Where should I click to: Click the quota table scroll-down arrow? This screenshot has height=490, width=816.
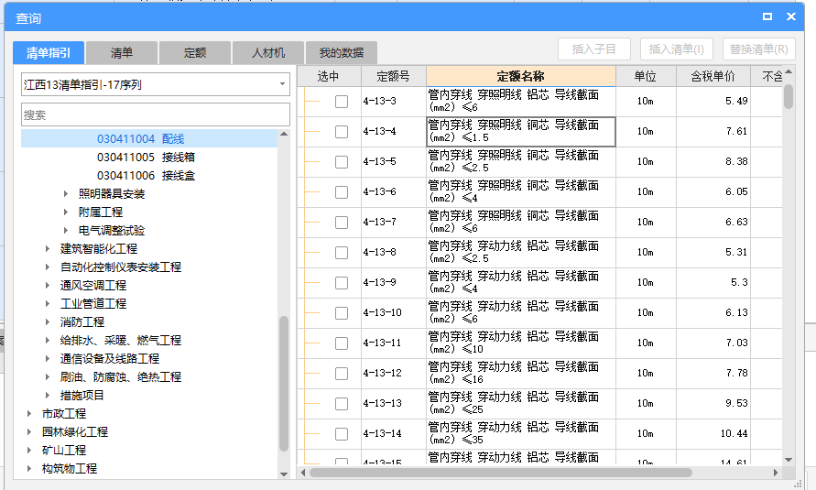(789, 460)
